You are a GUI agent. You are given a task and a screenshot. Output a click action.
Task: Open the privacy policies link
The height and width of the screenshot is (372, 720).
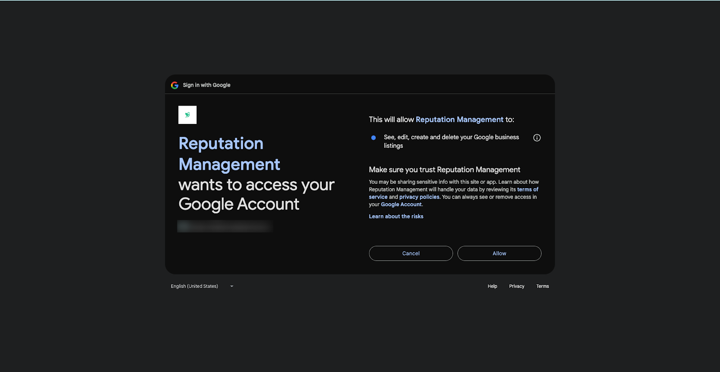[x=419, y=197]
